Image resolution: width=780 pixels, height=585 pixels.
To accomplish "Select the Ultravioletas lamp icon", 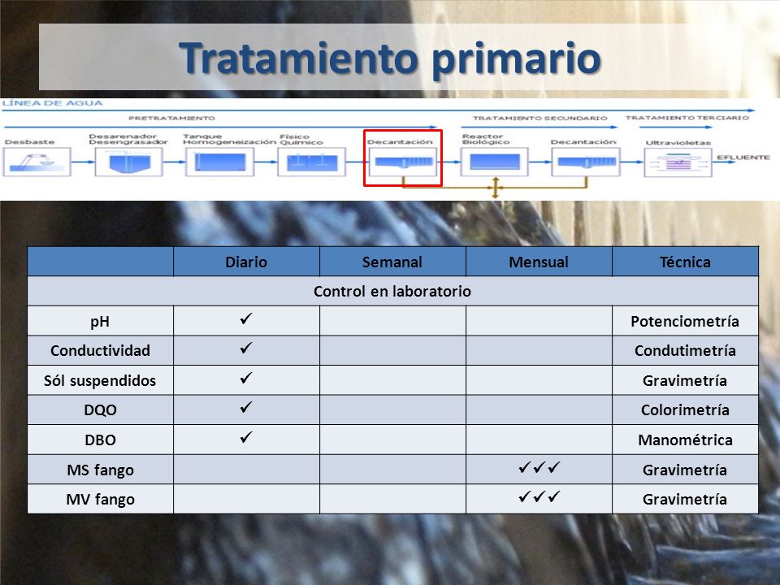I will [x=678, y=162].
